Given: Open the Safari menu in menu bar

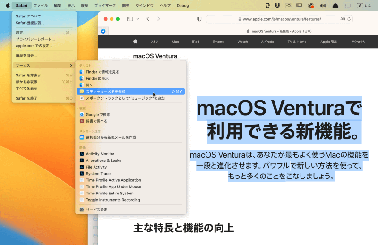Looking at the screenshot, I should pos(21,5).
